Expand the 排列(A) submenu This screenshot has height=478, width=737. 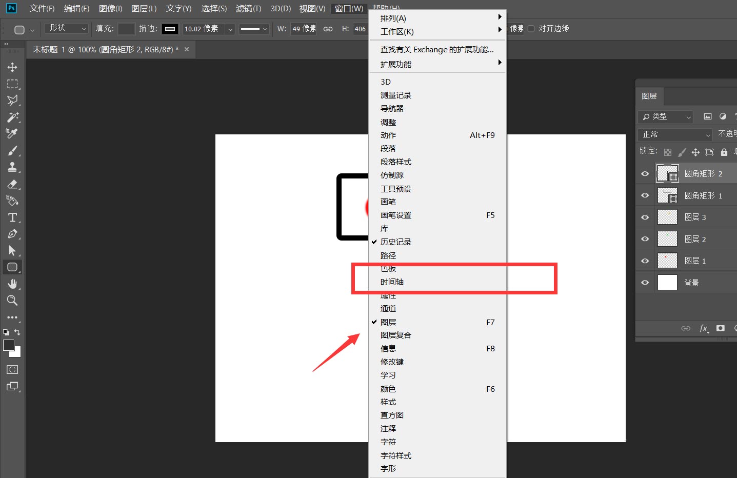click(437, 18)
